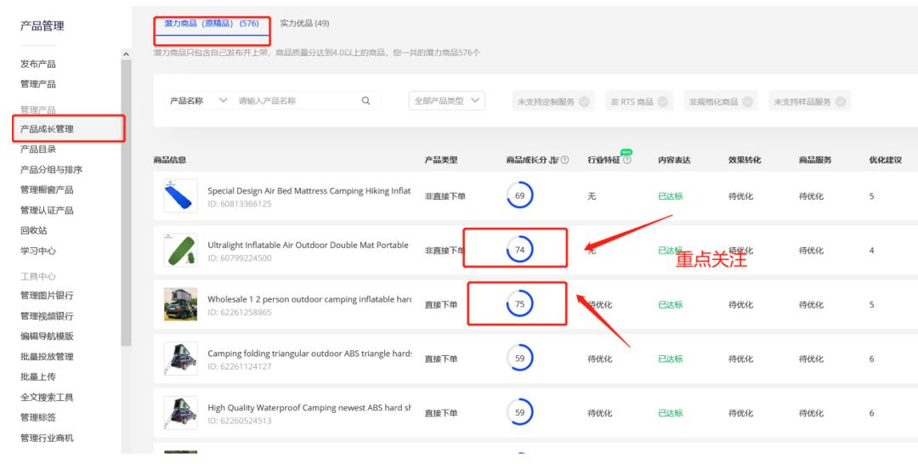Open 全部产品类型 dropdown
918x464 pixels.
click(447, 100)
